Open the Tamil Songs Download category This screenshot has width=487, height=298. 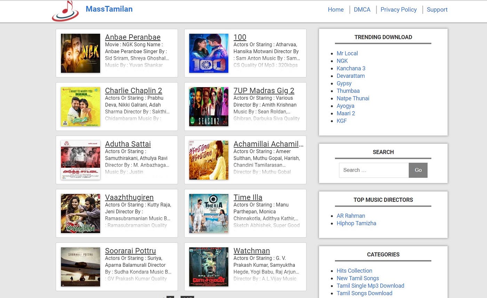pyautogui.click(x=365, y=293)
